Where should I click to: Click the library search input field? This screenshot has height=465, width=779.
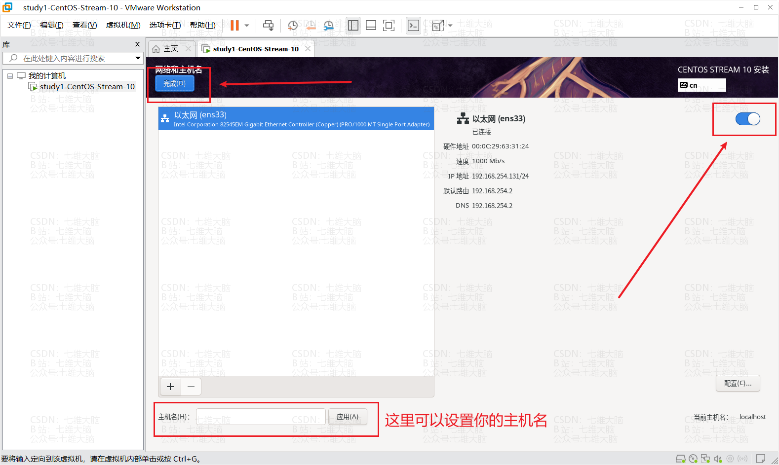(x=73, y=58)
